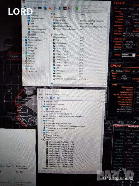Open the Файл menu in Device Manager
The width and height of the screenshot is (139, 186).
pos(41,94)
